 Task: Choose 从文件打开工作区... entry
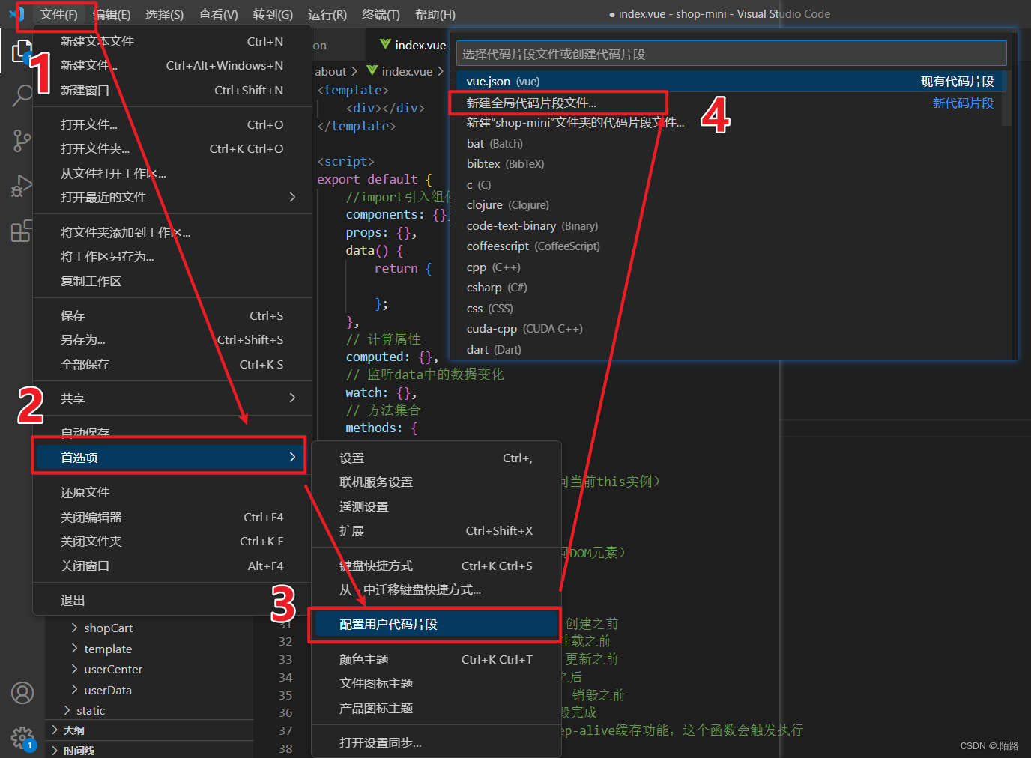(172, 173)
